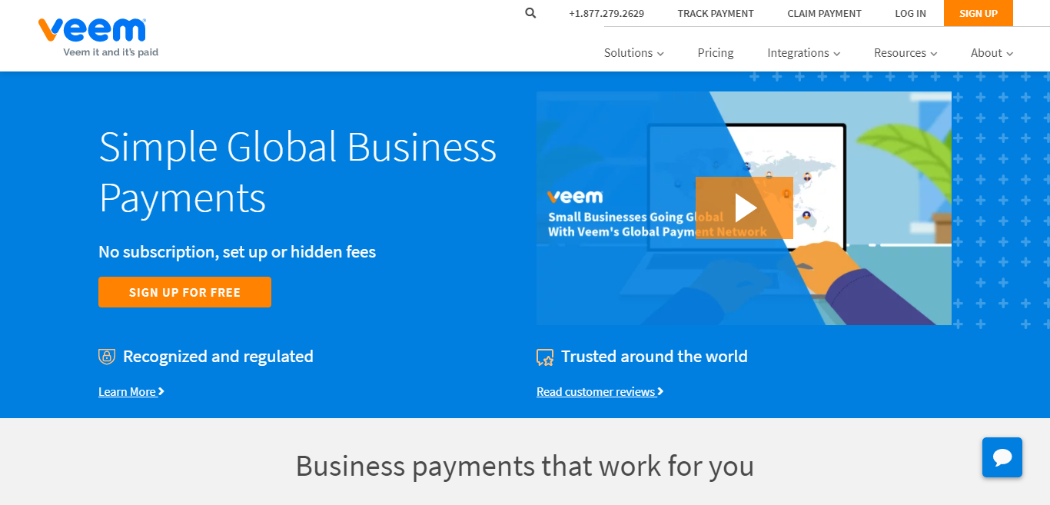This screenshot has width=1050, height=505.
Task: Click 'No subscription, set up or hidden fees' text
Action: [238, 252]
